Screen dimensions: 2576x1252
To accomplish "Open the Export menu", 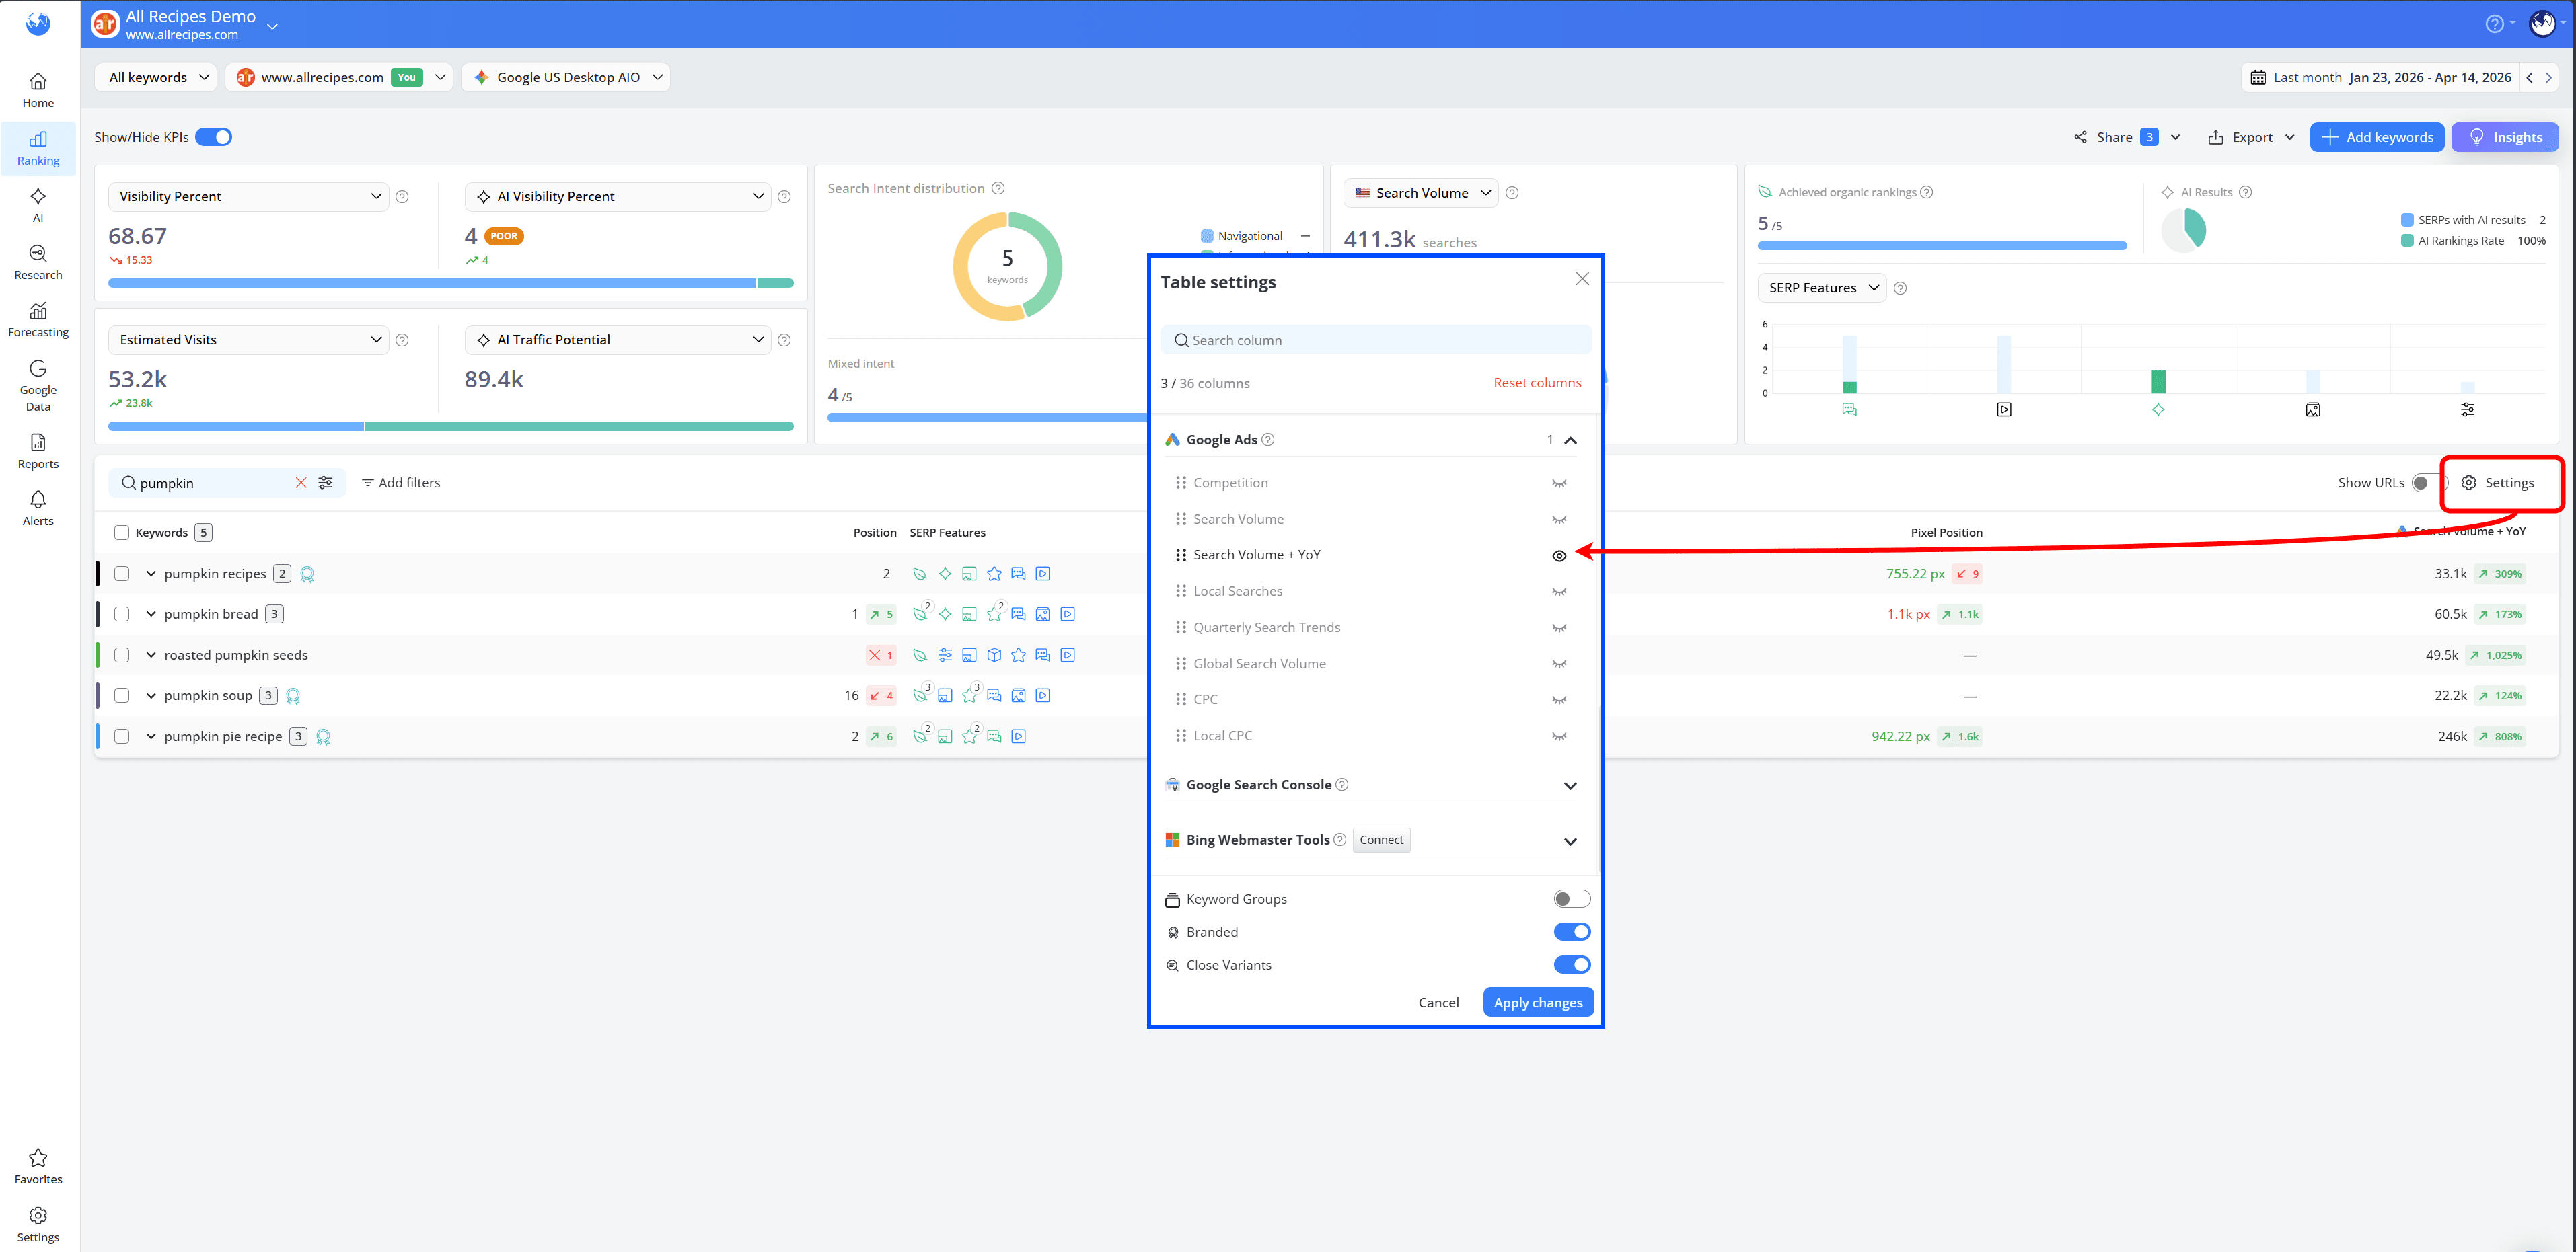I will tap(2249, 137).
